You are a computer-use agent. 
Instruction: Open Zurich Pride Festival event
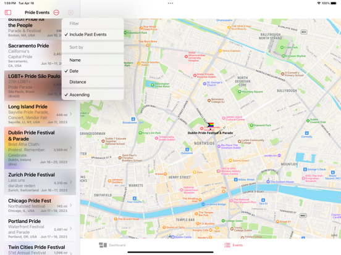(40, 182)
